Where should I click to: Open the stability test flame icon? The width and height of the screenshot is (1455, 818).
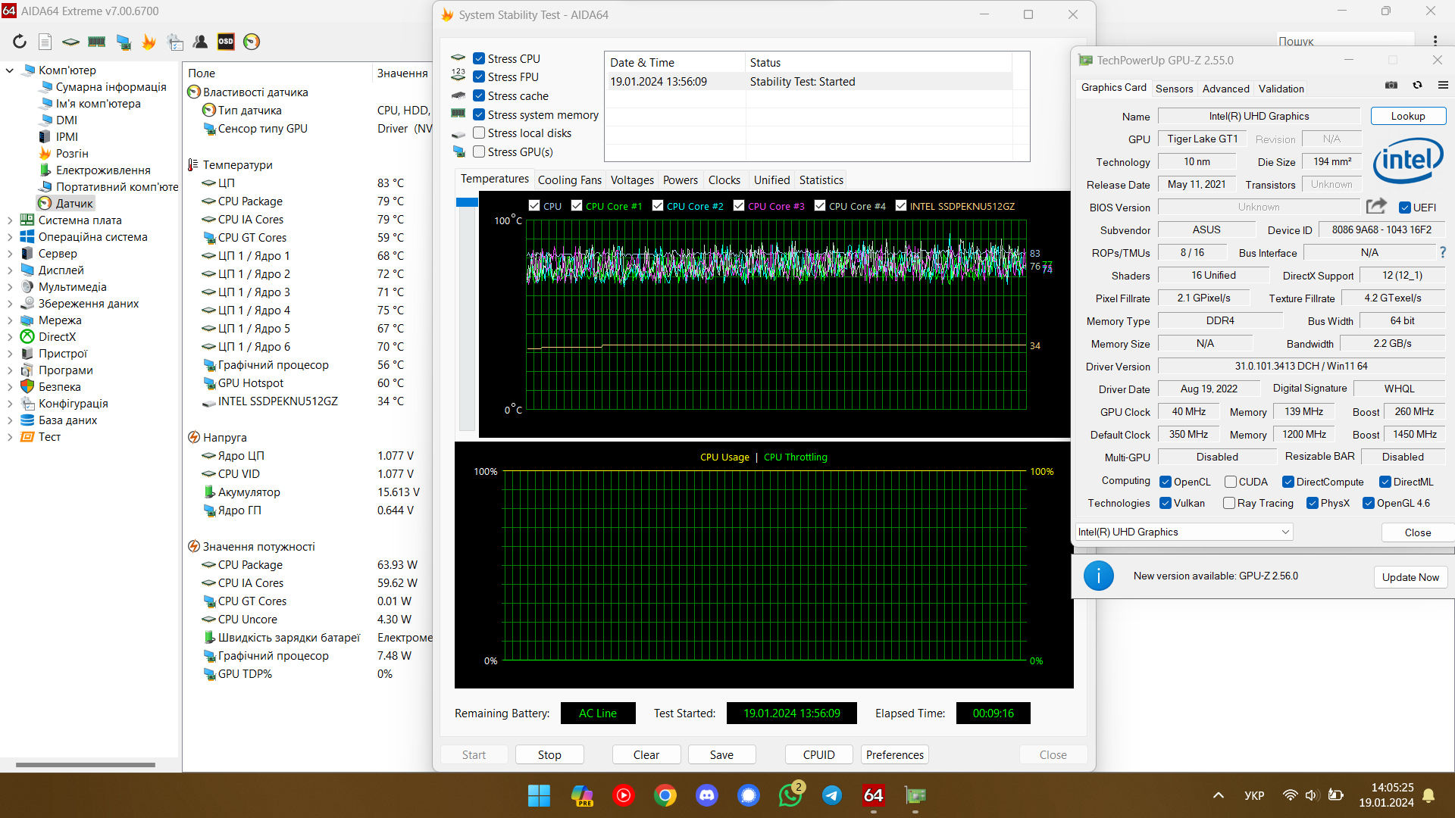[x=149, y=42]
